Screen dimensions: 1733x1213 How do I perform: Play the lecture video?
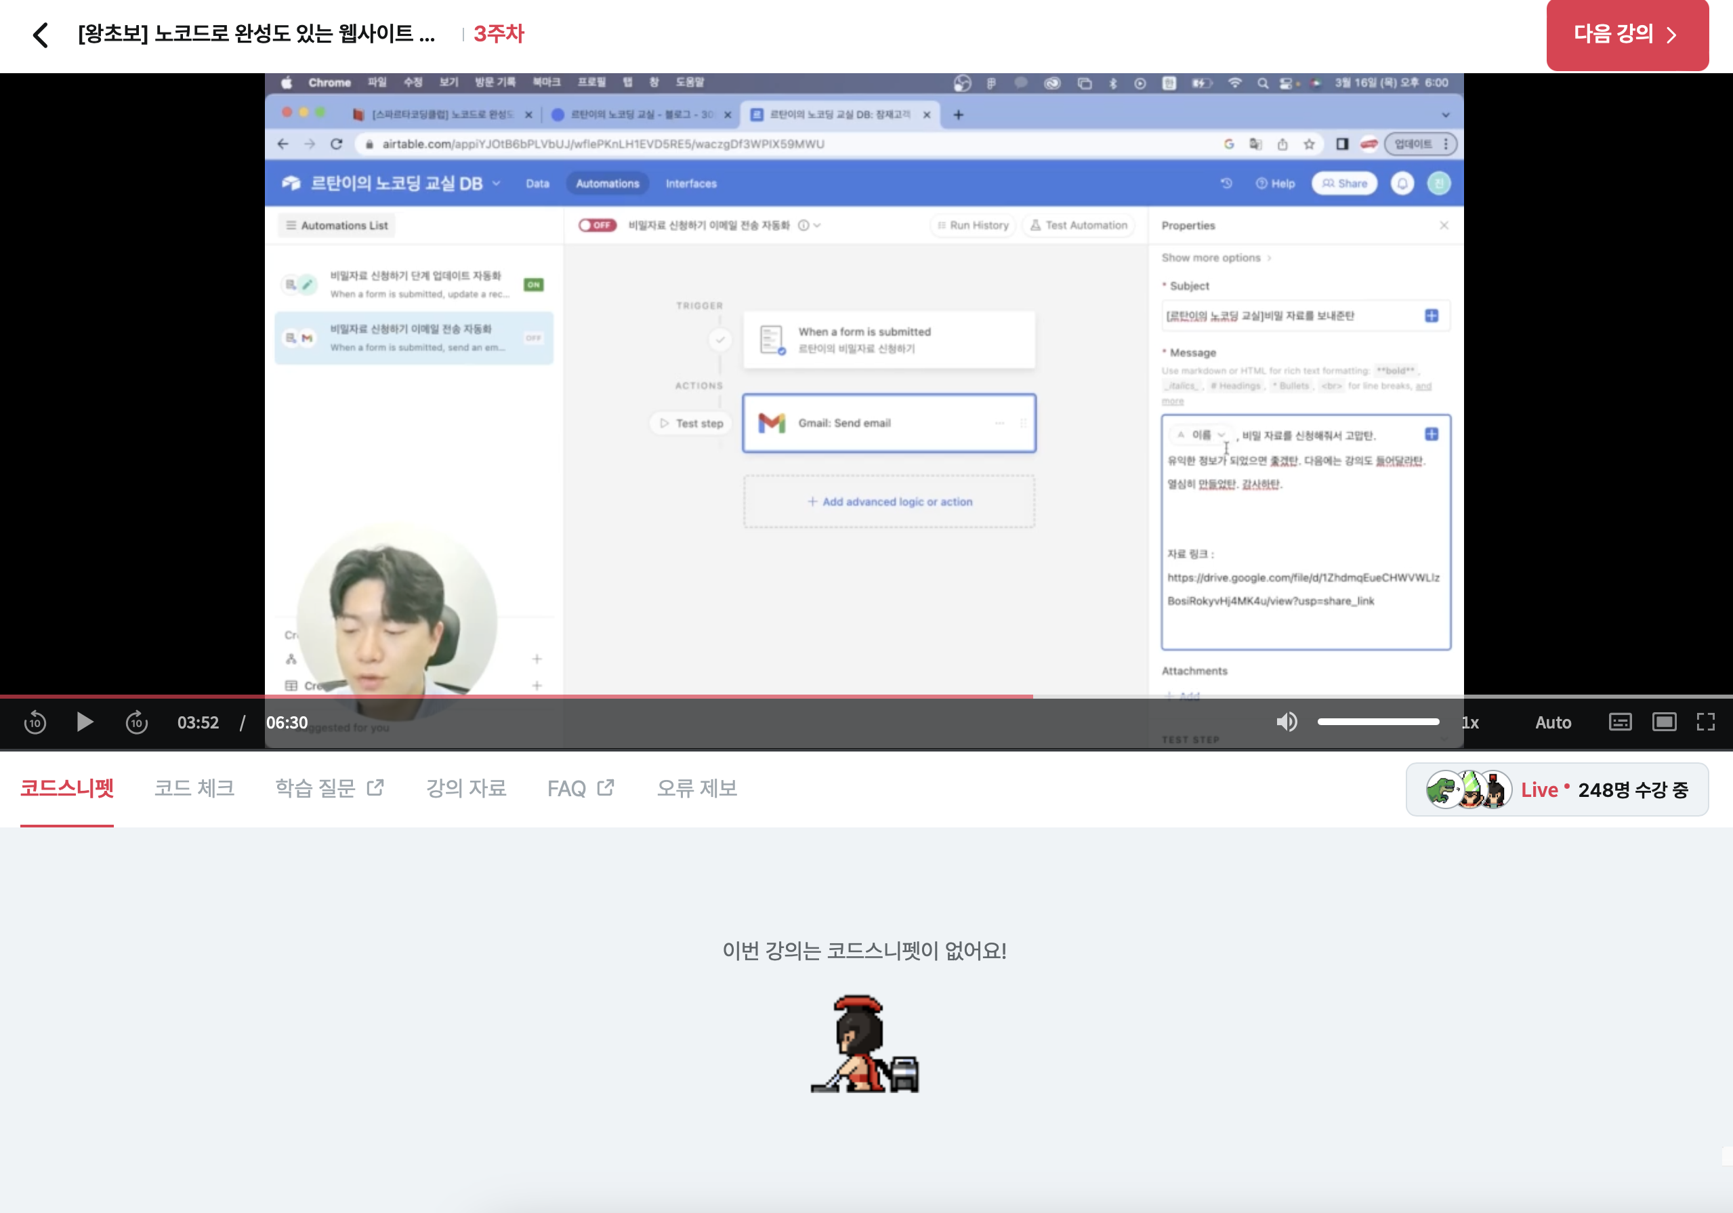(85, 722)
